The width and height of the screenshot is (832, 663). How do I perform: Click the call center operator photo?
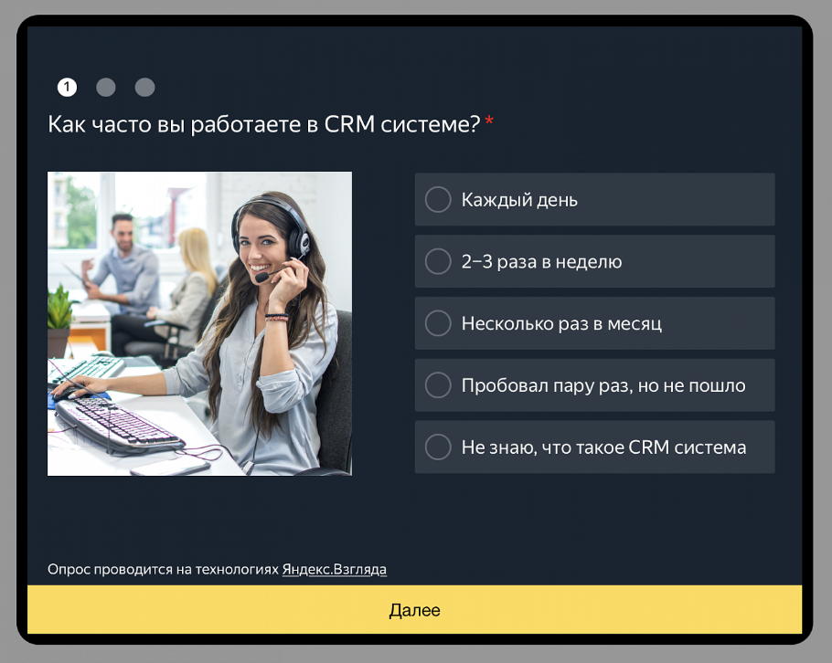[199, 323]
